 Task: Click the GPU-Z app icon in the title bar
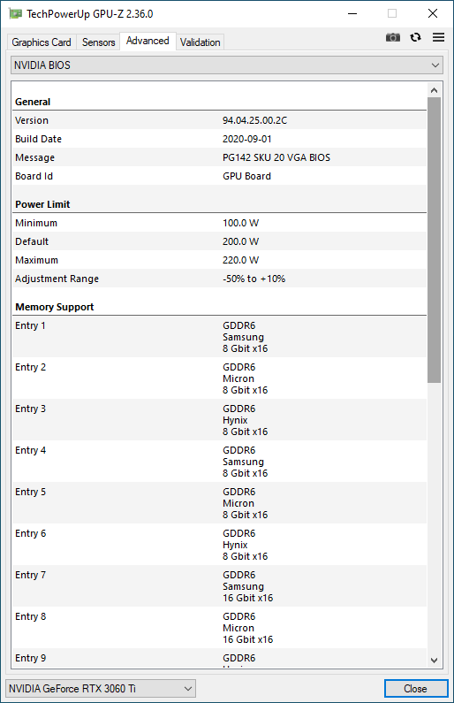pyautogui.click(x=15, y=14)
